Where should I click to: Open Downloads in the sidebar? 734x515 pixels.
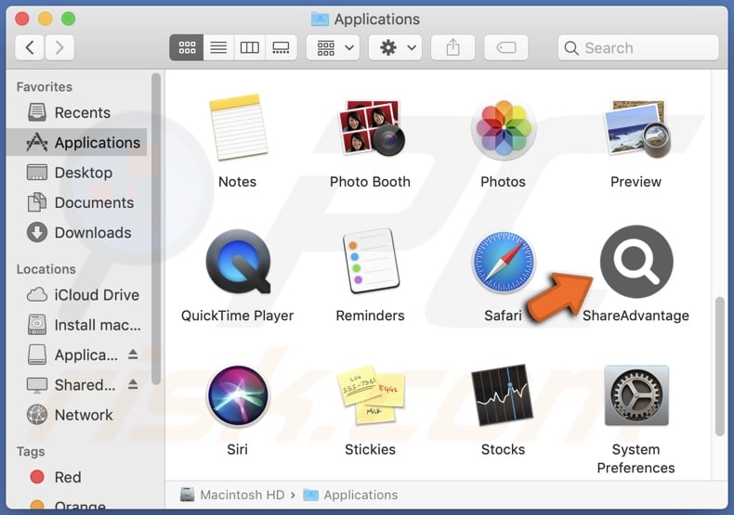[x=77, y=233]
